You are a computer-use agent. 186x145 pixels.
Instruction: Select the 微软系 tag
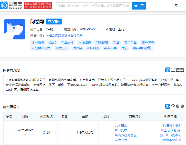pos(77,48)
